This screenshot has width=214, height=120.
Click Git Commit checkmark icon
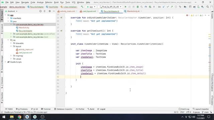(x=168, y=7)
